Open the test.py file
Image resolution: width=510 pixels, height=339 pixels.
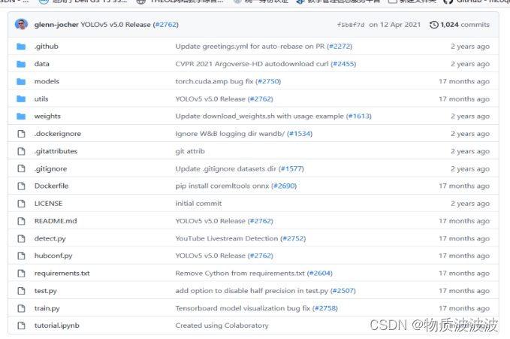(x=46, y=291)
